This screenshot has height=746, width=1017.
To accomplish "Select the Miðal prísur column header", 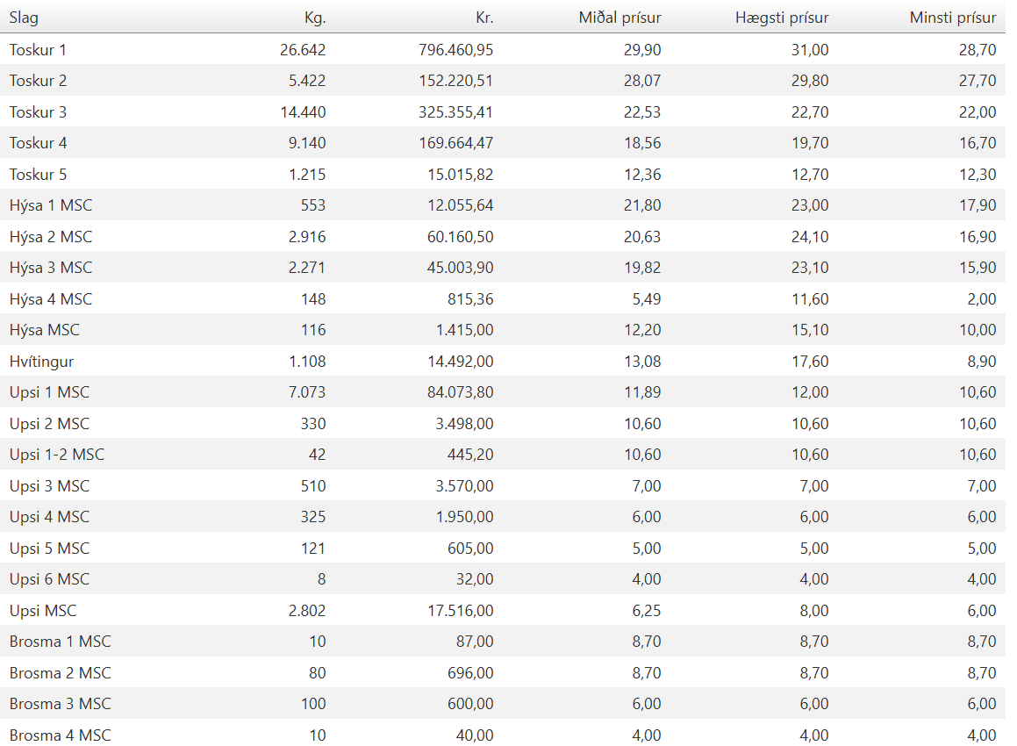I will pyautogui.click(x=620, y=18).
